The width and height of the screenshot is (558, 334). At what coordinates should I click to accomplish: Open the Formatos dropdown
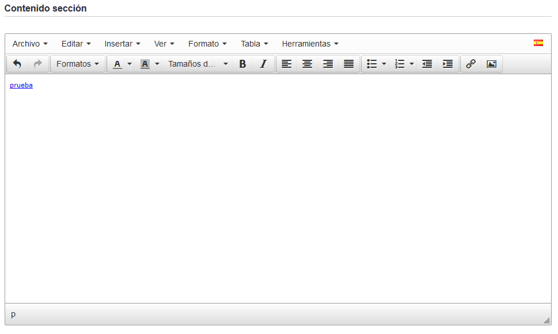coord(78,64)
